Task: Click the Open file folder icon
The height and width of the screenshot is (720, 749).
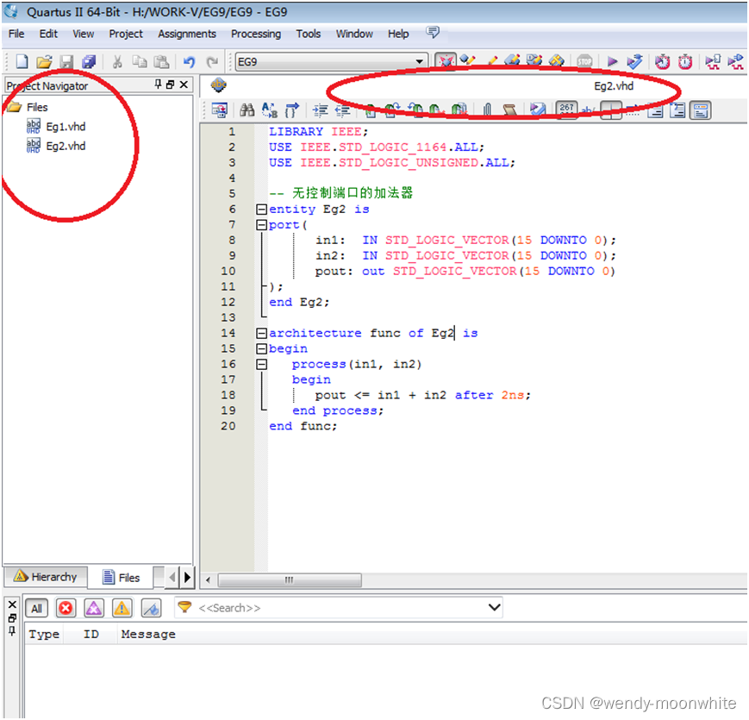Action: [44, 61]
